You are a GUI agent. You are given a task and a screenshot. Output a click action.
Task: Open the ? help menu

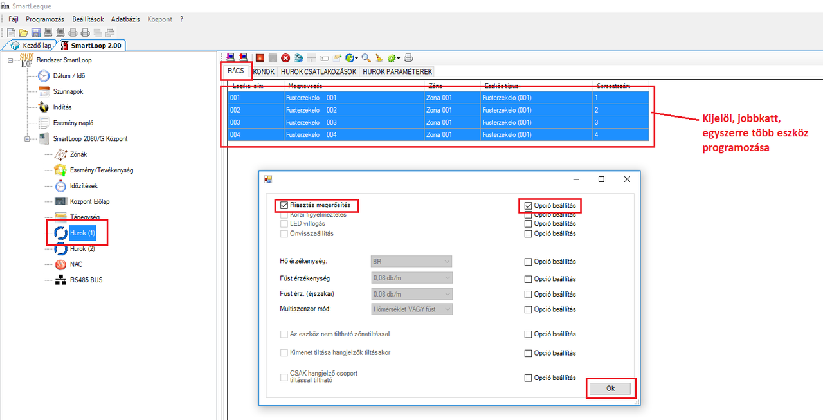182,19
